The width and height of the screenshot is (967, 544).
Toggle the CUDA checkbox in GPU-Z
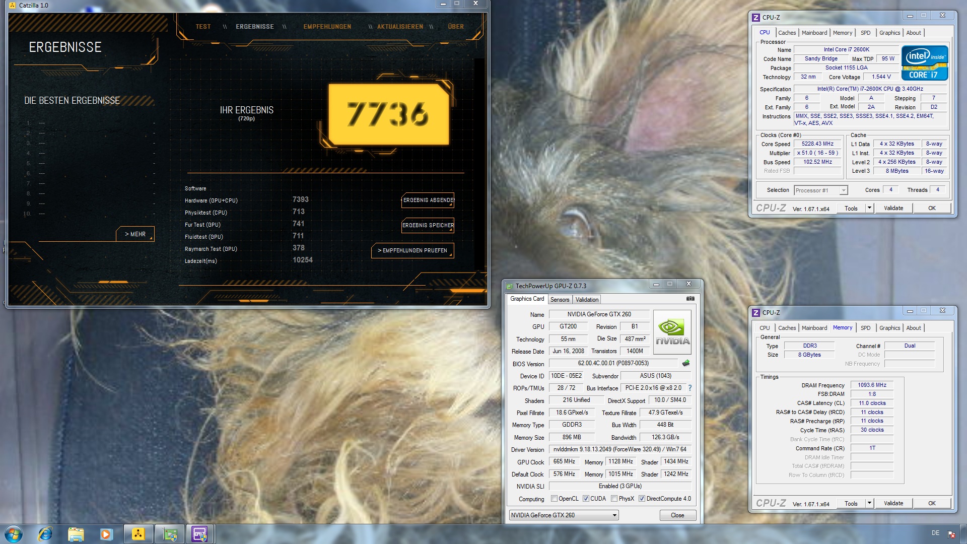pos(586,499)
